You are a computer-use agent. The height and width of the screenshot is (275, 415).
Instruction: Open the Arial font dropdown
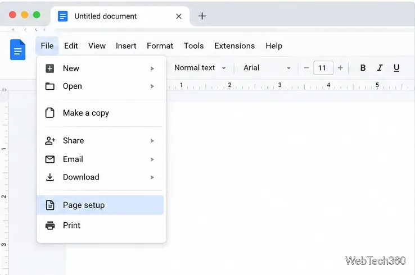pyautogui.click(x=267, y=68)
